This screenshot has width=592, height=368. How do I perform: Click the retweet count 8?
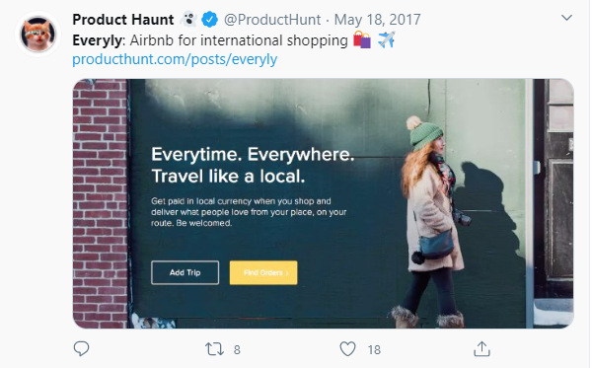coord(237,350)
